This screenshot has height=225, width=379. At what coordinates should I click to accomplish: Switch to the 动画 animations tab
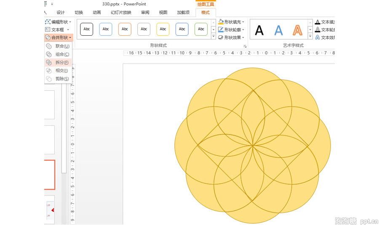[97, 12]
